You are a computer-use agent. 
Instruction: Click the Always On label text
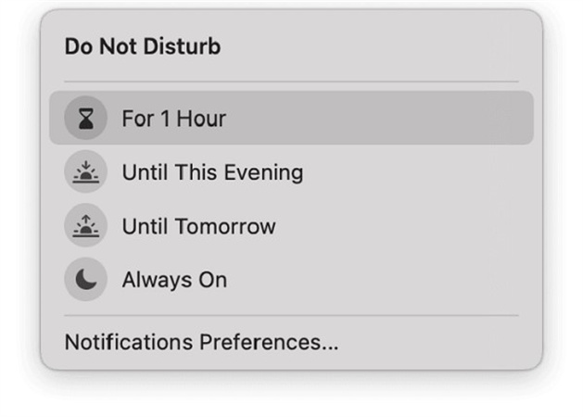(x=174, y=280)
